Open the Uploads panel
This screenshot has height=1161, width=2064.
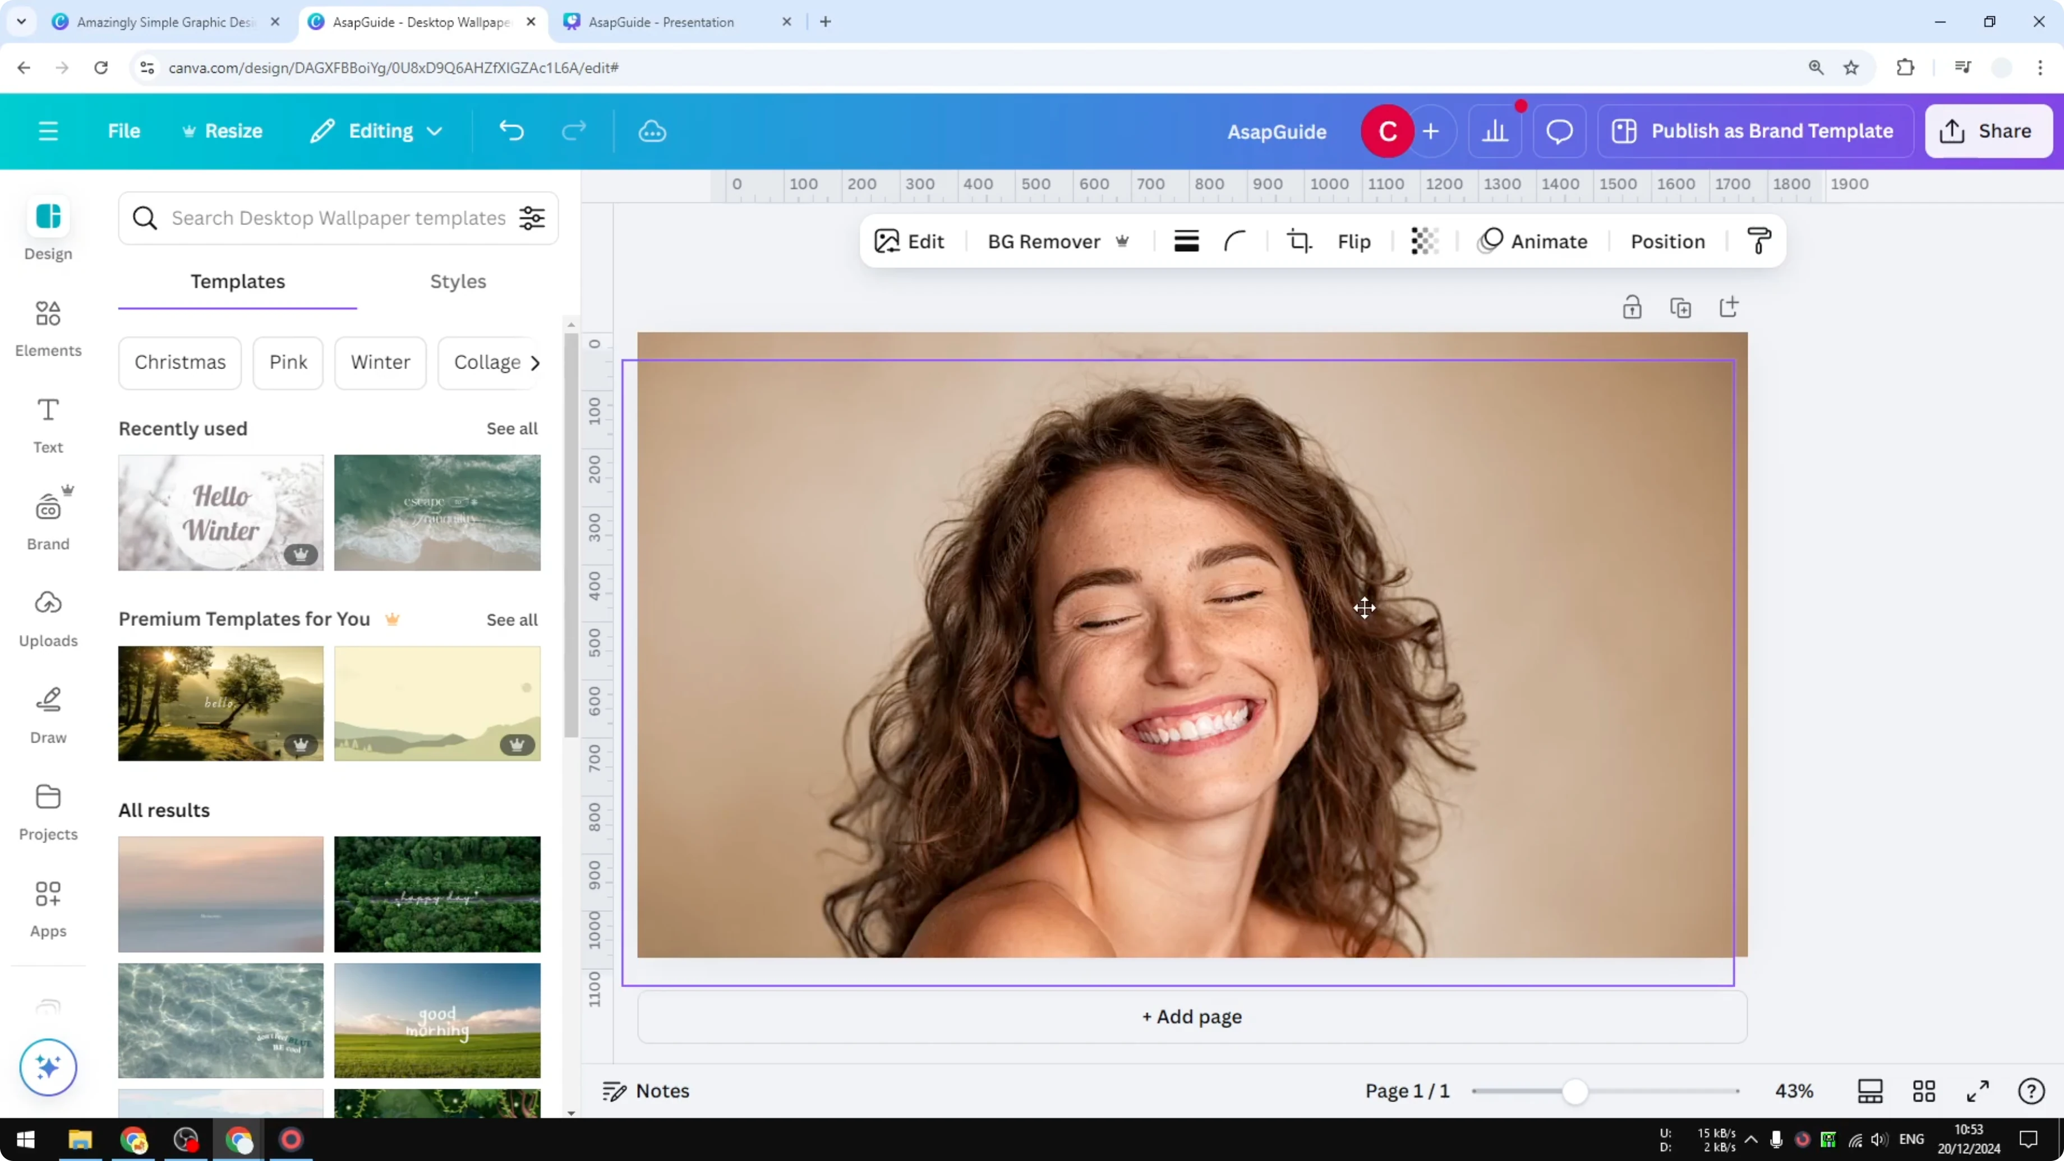click(47, 617)
